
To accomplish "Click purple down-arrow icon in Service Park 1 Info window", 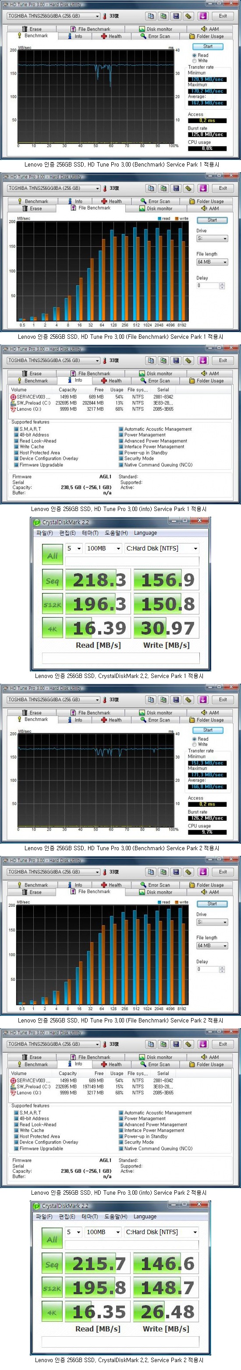I will (x=203, y=361).
